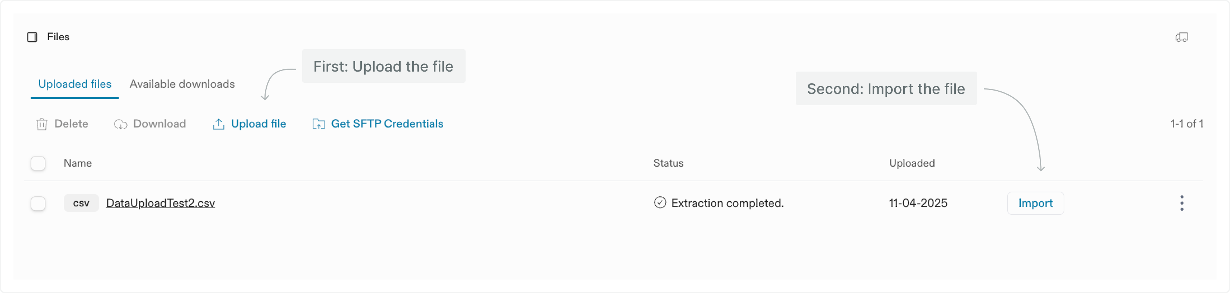Click the Download cloud icon
Viewport: 1230px width, 293px height.
click(121, 124)
